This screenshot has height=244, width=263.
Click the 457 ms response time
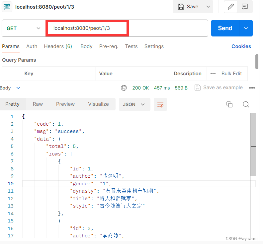pyautogui.click(x=162, y=88)
